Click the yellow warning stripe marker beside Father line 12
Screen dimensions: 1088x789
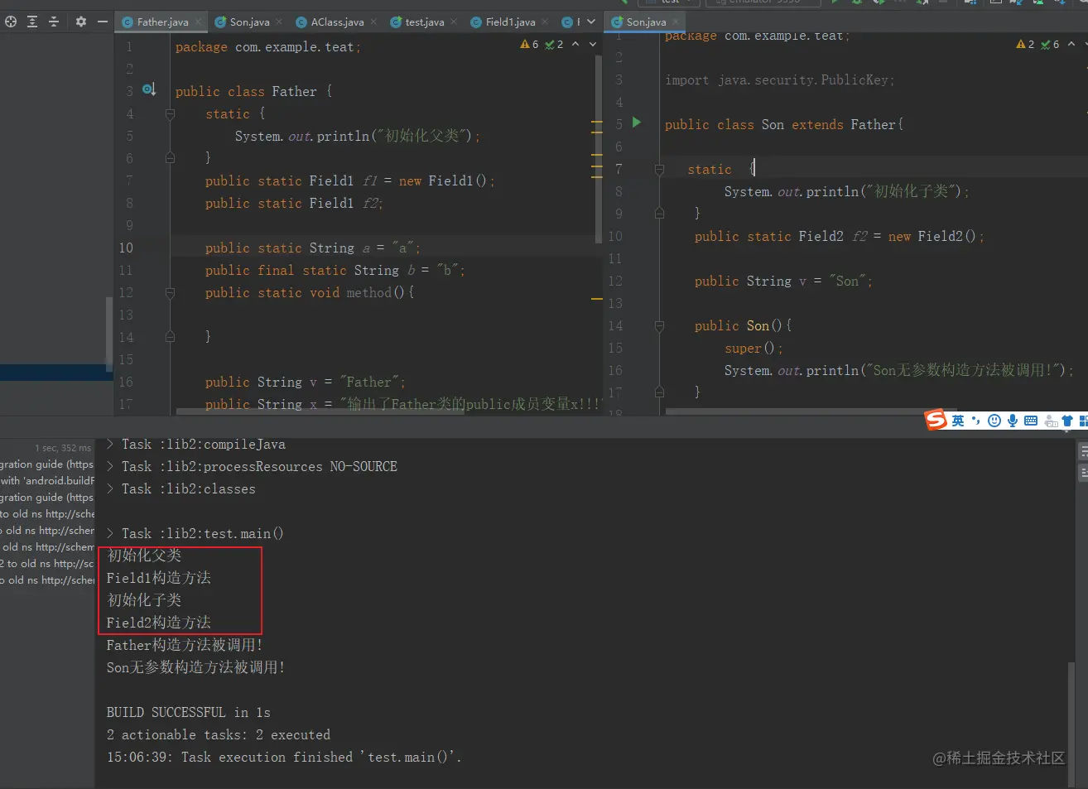coord(597,299)
